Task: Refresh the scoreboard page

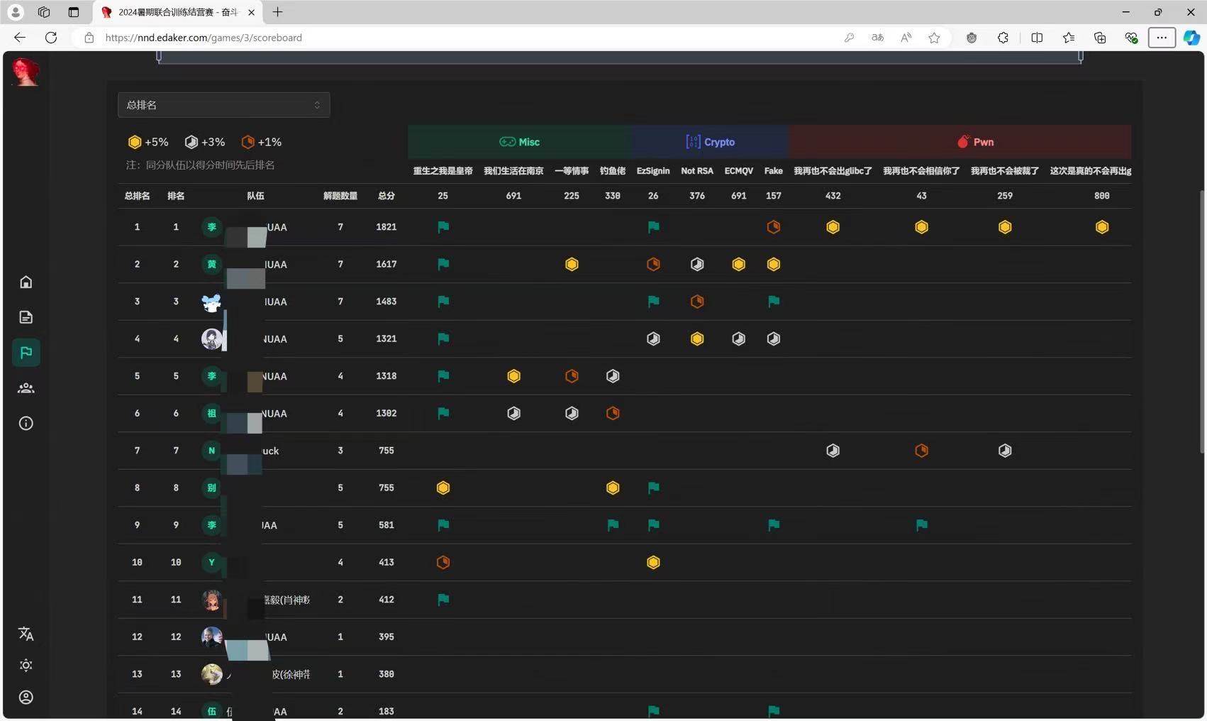Action: coord(51,38)
